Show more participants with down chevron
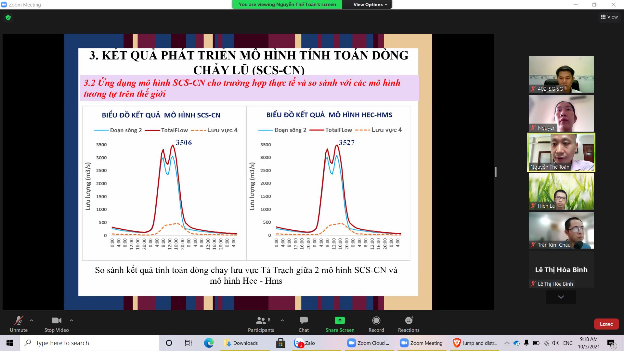The image size is (624, 351). [561, 297]
